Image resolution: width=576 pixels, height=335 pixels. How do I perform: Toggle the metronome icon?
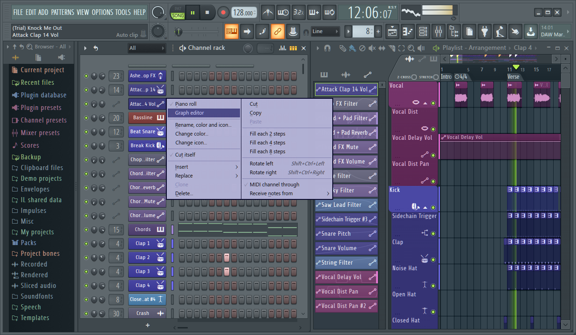(267, 13)
